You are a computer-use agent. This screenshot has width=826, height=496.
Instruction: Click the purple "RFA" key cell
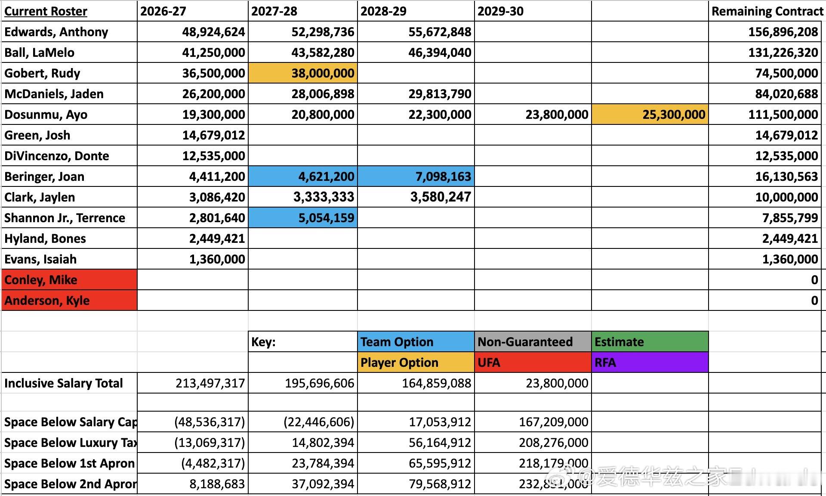pos(650,362)
